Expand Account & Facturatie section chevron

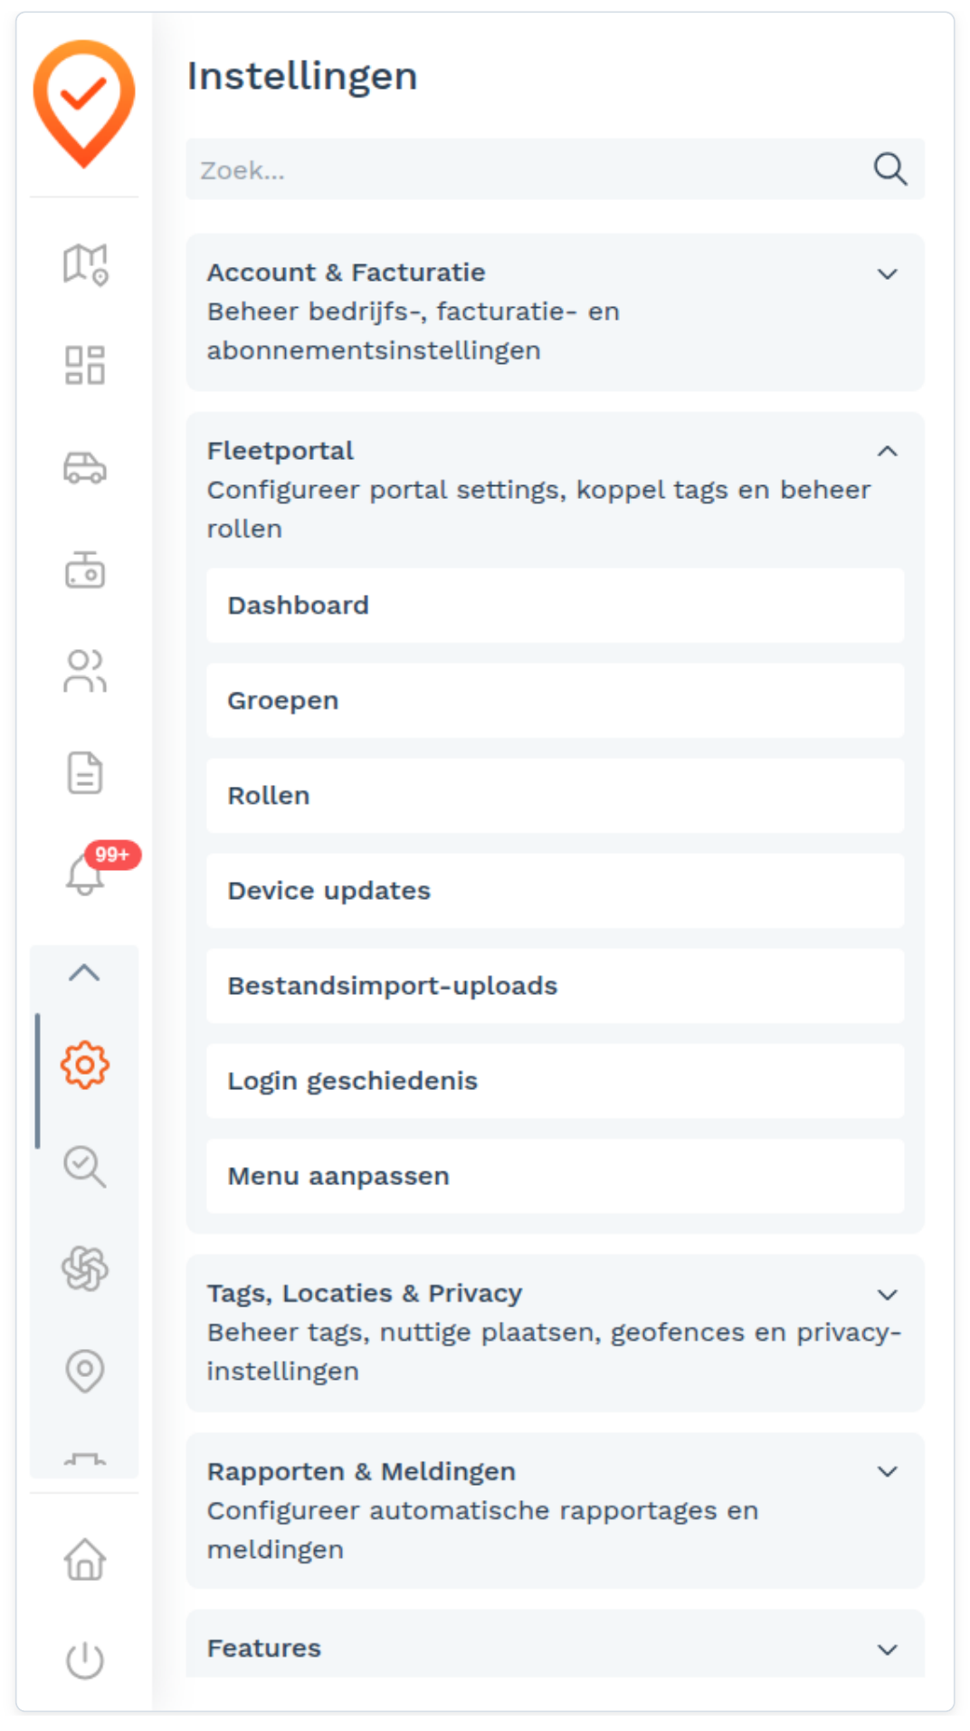888,273
